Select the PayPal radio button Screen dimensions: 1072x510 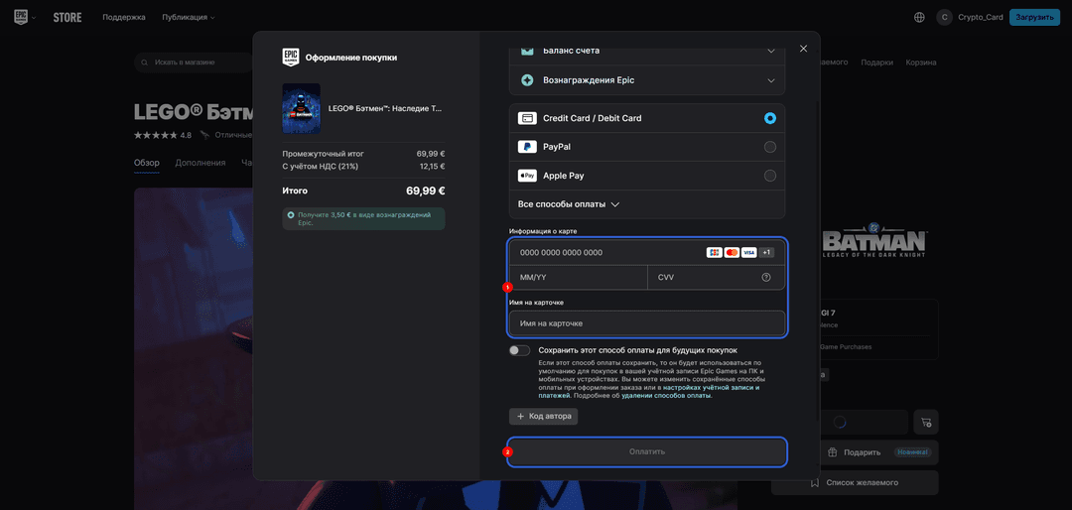tap(770, 147)
